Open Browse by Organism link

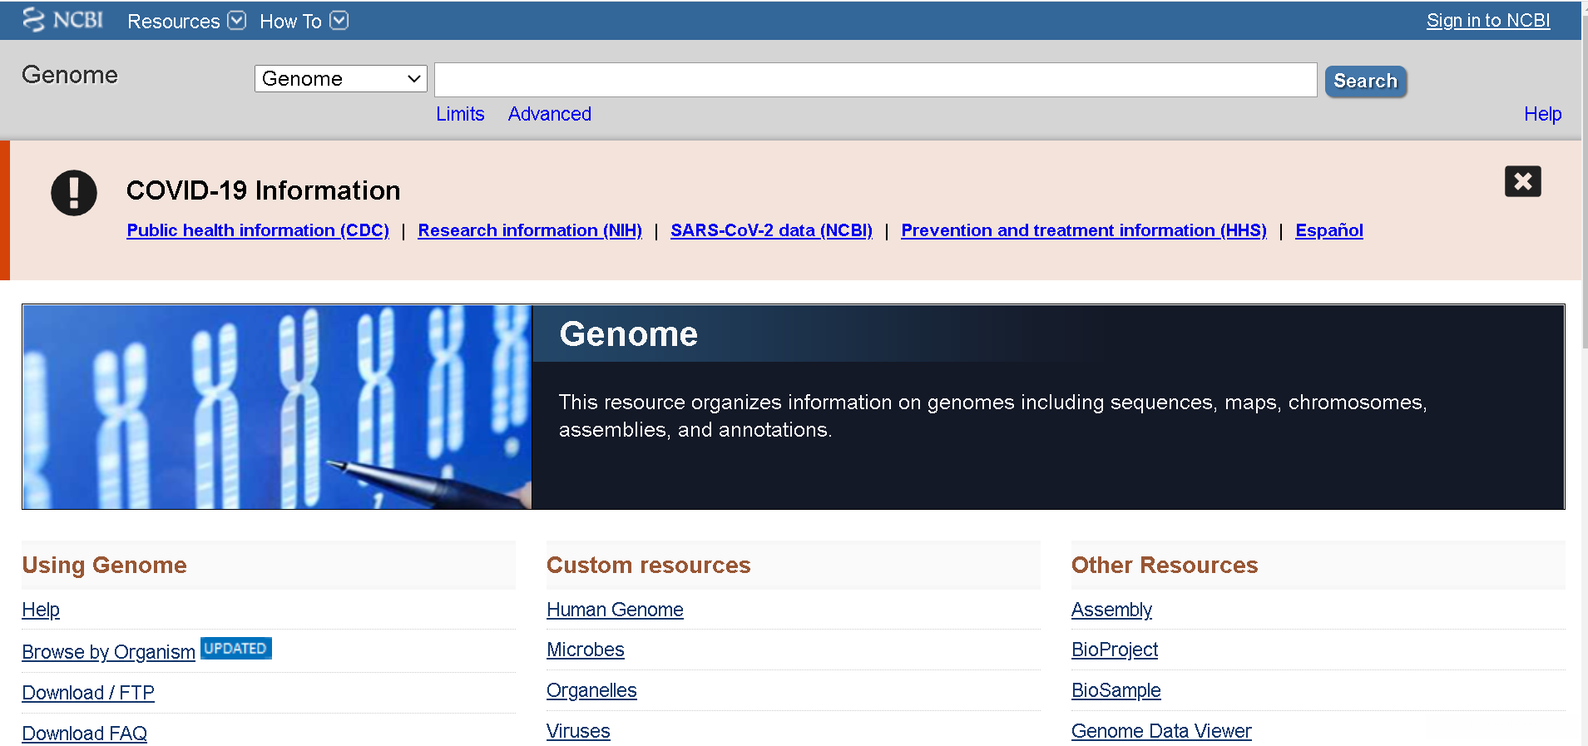click(108, 652)
